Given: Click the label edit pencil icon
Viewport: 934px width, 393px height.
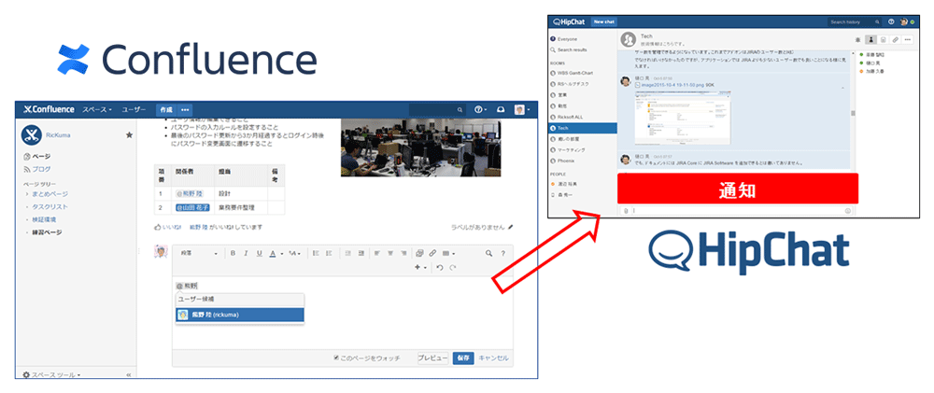Looking at the screenshot, I should (x=510, y=227).
